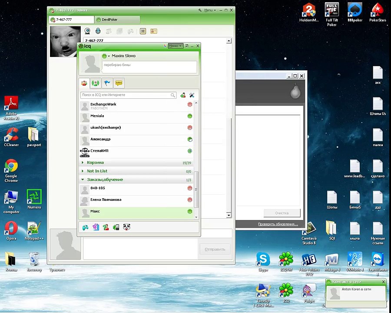
Task: Click the Отправить send button
Action: click(x=215, y=250)
